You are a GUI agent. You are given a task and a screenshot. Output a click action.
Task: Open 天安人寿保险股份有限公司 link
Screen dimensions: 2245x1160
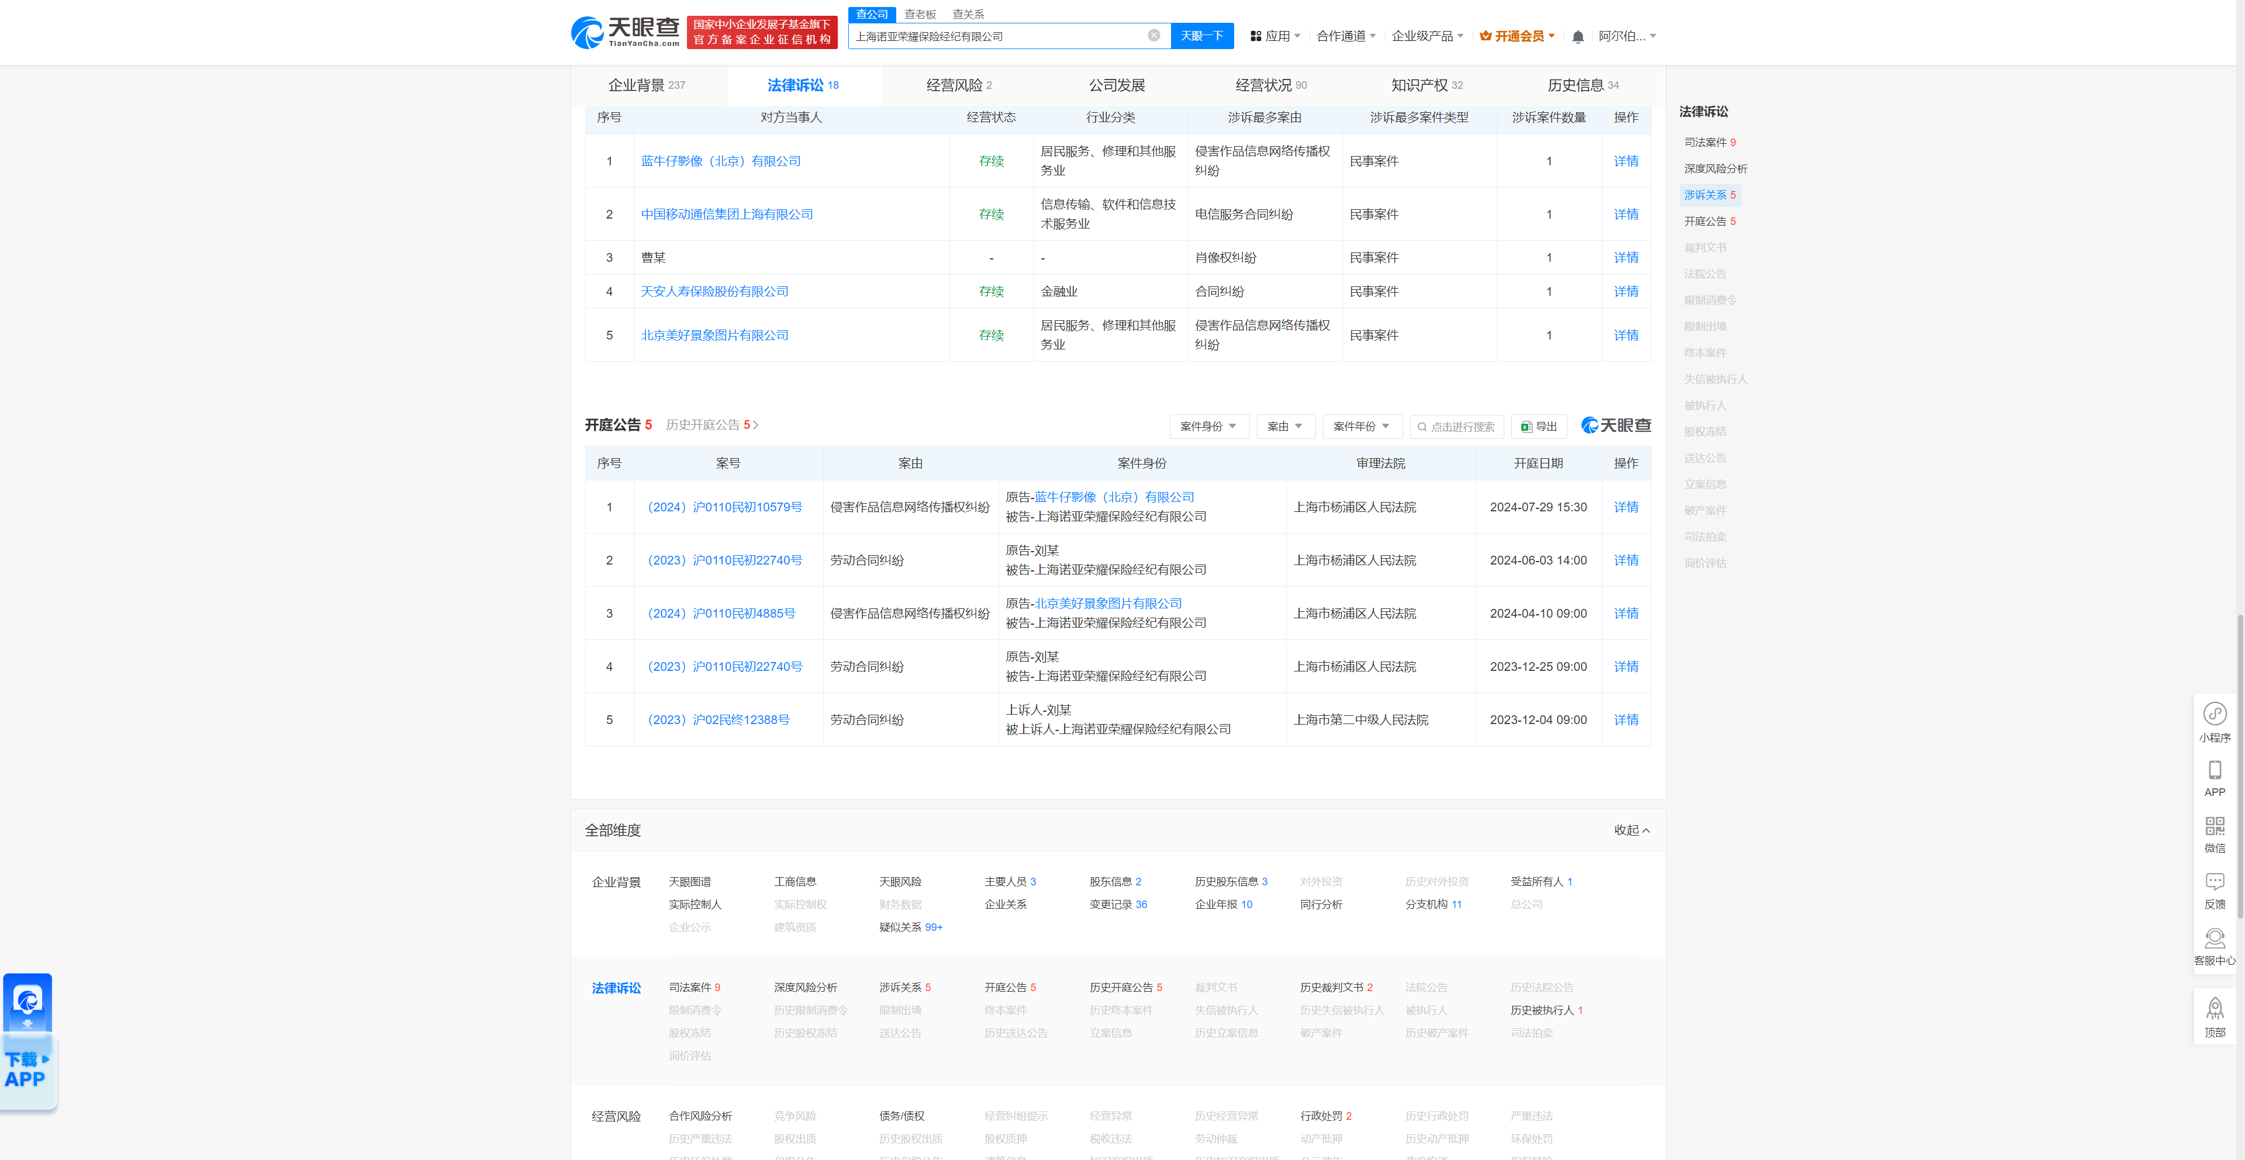pos(714,292)
